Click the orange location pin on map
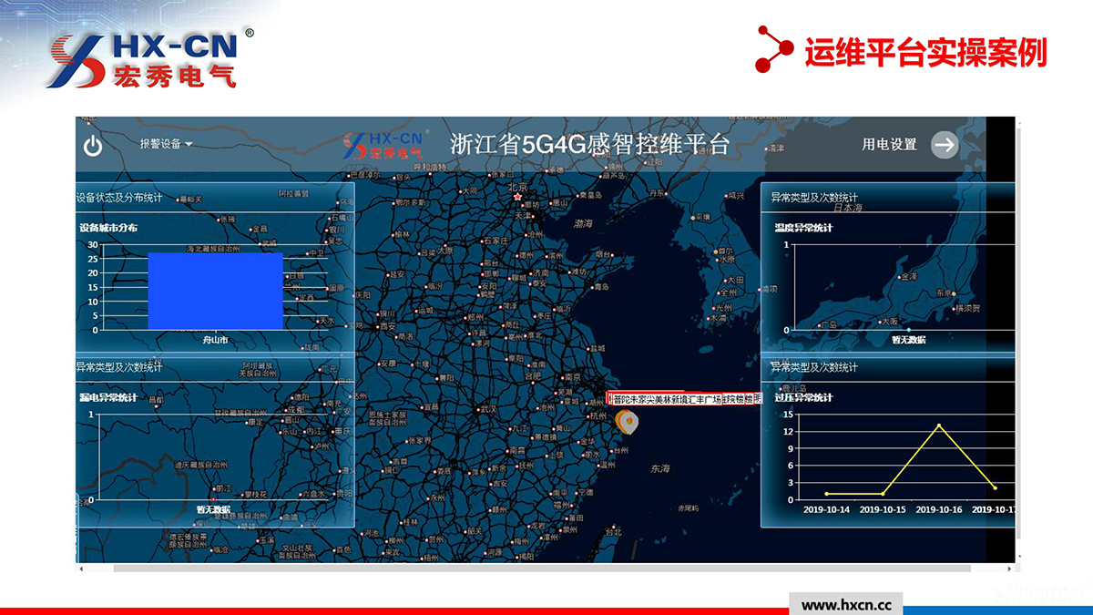This screenshot has width=1093, height=615. click(627, 421)
